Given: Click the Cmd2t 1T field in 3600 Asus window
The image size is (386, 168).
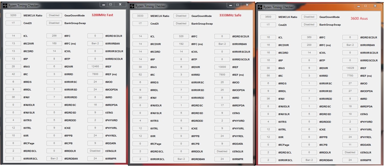Looking at the screenshot, I should coord(268,25).
